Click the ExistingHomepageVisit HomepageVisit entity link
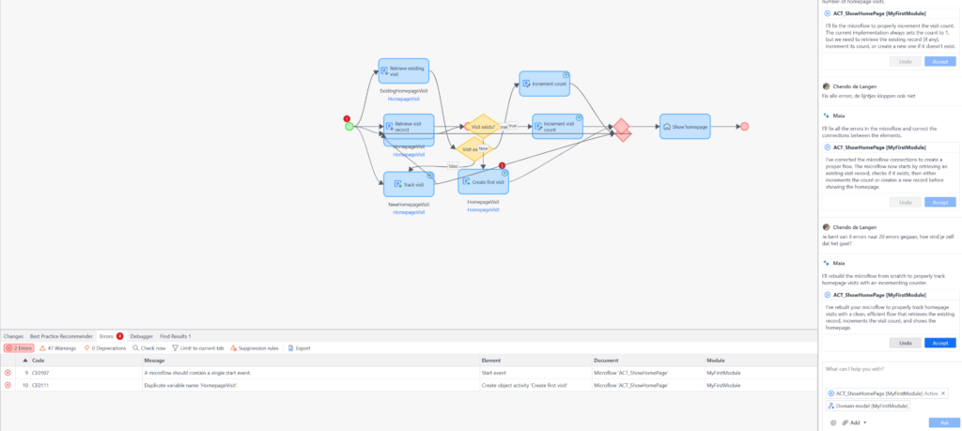The image size is (962, 431). [x=403, y=99]
